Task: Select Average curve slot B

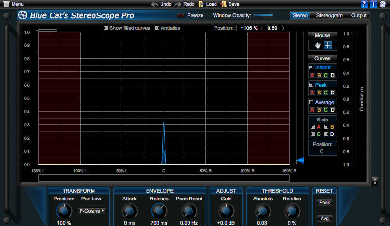Action: point(319,110)
